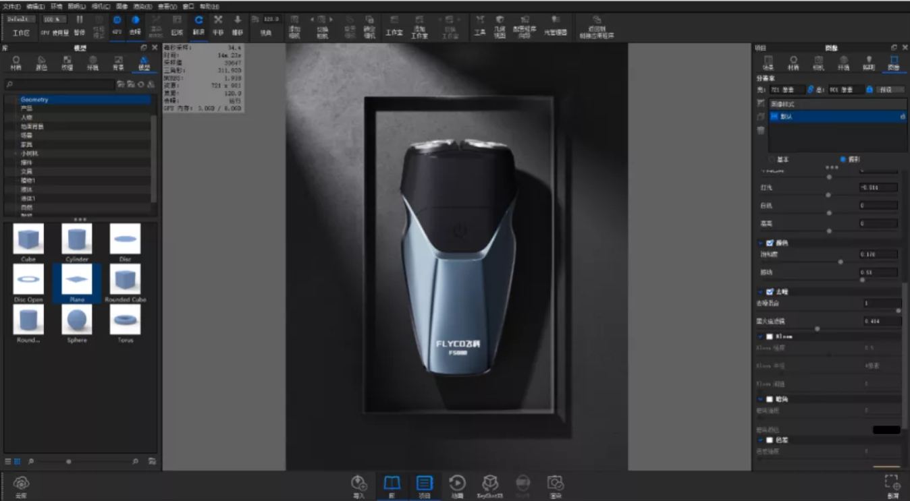The image size is (910, 501).
Task: Enable the Vignette (暗角) checkbox
Action: [770, 399]
